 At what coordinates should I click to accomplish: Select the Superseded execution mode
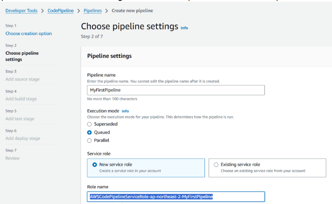coord(90,124)
